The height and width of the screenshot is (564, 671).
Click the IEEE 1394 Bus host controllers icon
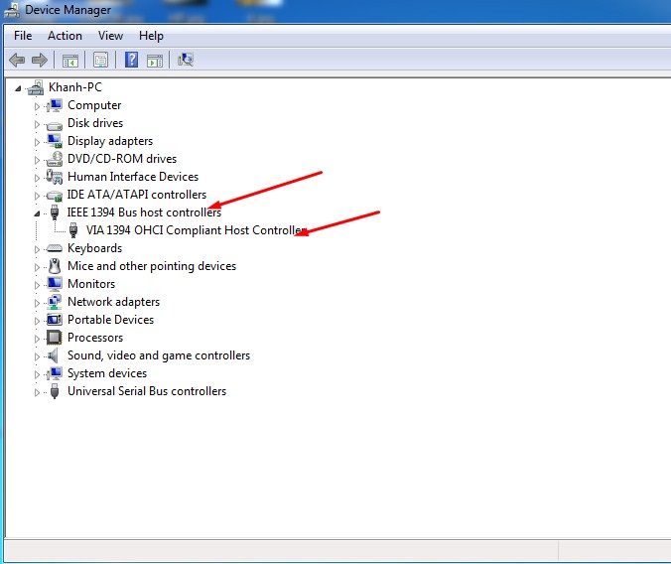coord(55,212)
